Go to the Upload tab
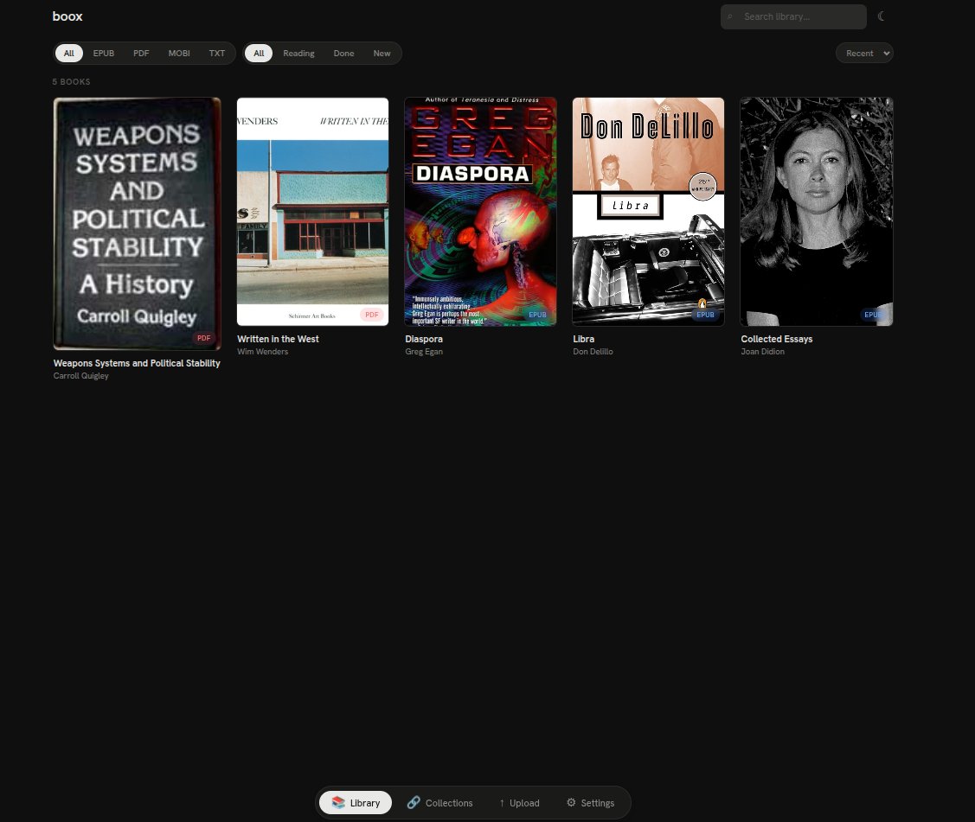The width and height of the screenshot is (975, 822). (519, 803)
